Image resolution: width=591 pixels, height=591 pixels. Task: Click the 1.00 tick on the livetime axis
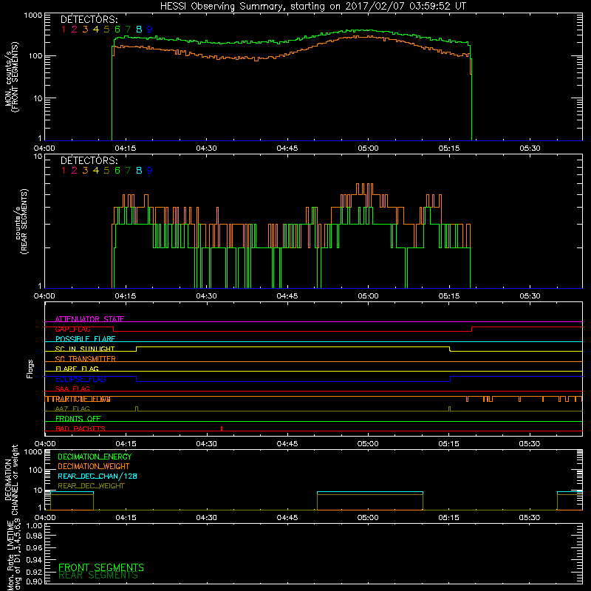point(35,525)
